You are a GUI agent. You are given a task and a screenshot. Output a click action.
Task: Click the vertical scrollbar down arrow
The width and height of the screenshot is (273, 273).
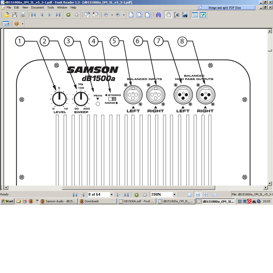tap(270, 183)
